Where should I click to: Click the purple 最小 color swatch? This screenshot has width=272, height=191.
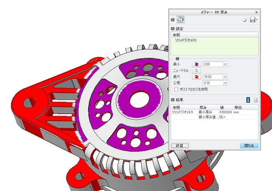point(196,64)
